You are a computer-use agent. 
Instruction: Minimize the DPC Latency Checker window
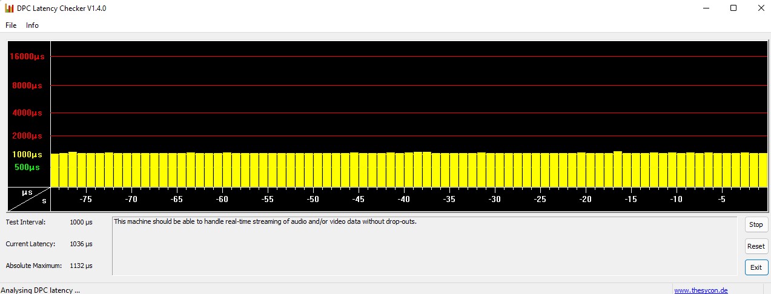tap(706, 8)
